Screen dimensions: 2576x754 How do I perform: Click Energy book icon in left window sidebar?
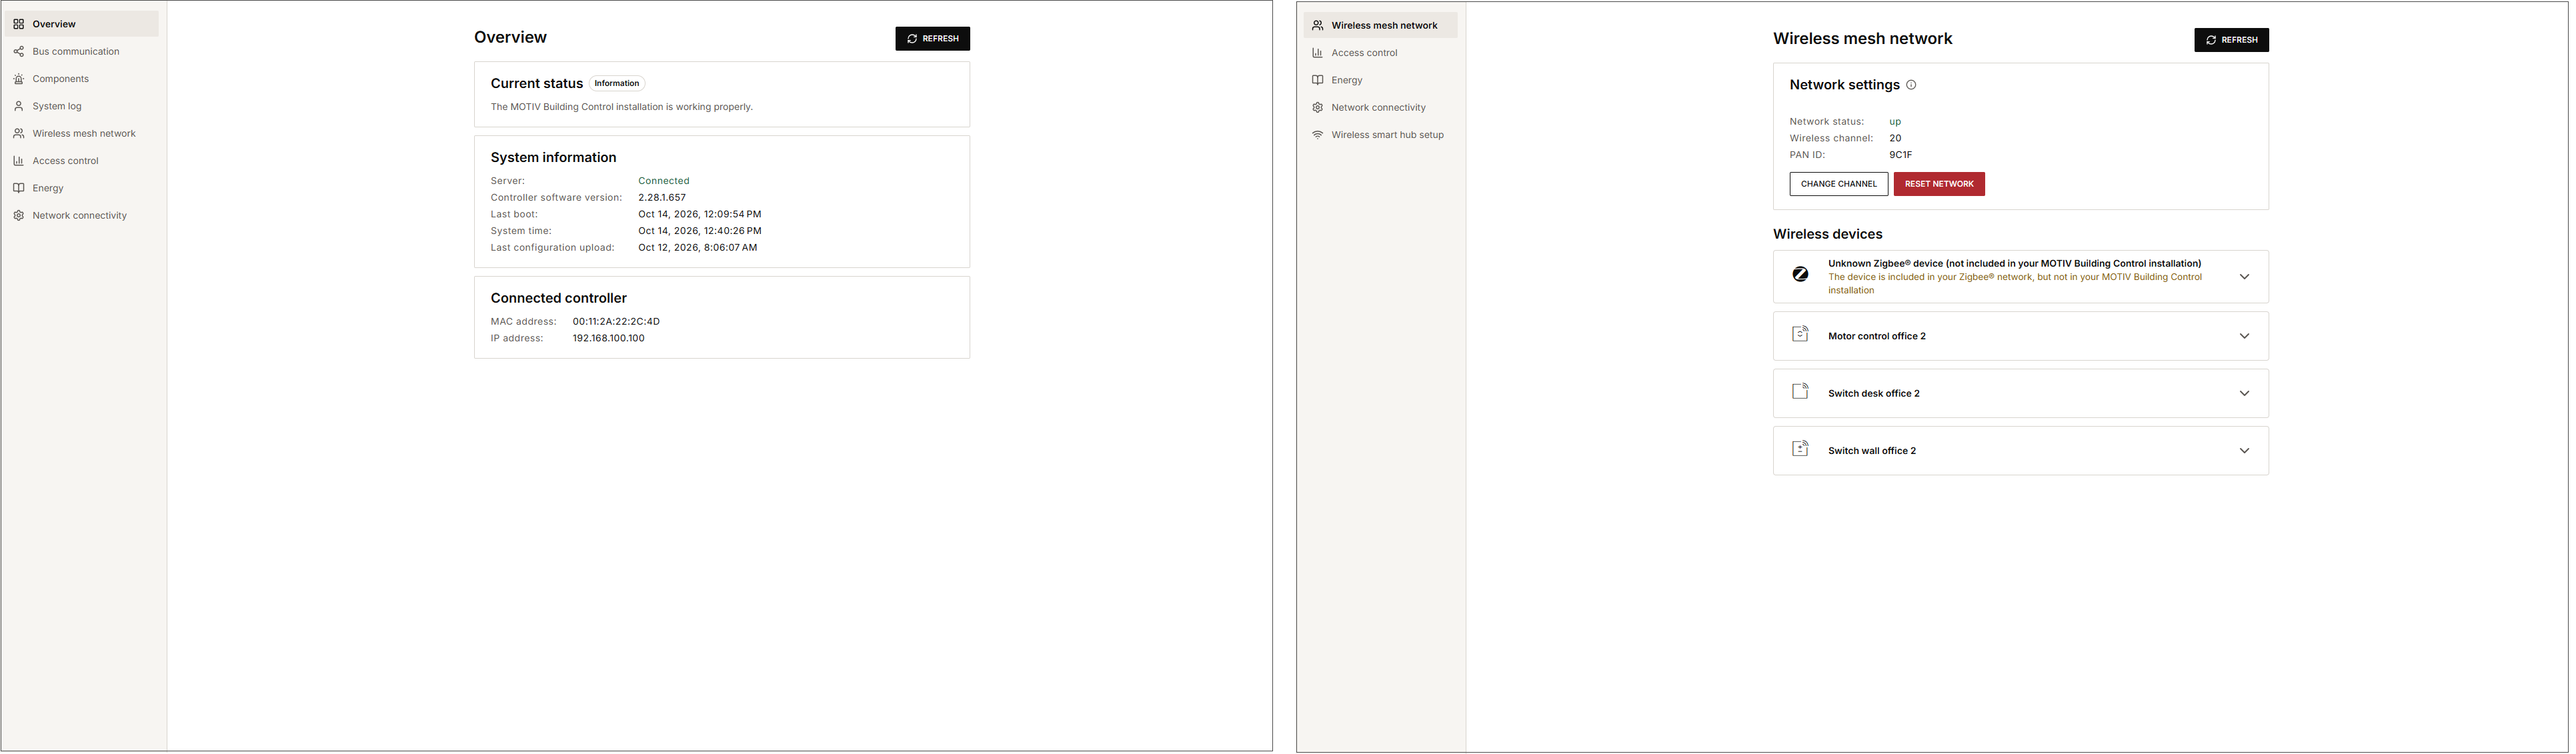pyautogui.click(x=18, y=188)
